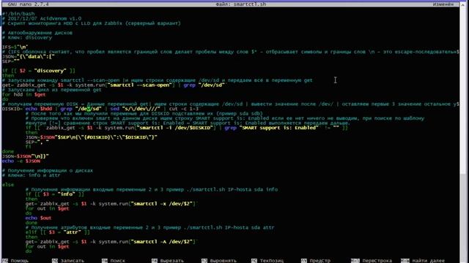The height and width of the screenshot is (263, 469).
Task: Click the Записать shortcut in nano footer
Action: [68, 261]
